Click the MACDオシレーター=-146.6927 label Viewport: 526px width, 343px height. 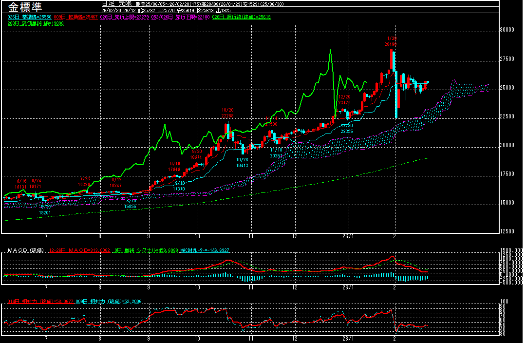click(205, 250)
